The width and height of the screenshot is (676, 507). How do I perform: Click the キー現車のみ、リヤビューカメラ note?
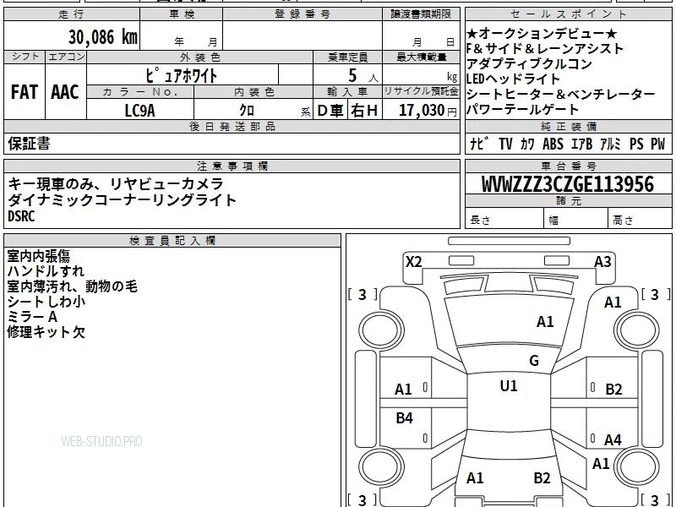coord(116,184)
